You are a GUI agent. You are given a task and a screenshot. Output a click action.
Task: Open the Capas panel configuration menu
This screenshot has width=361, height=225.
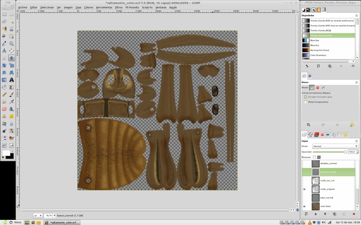click(357, 141)
